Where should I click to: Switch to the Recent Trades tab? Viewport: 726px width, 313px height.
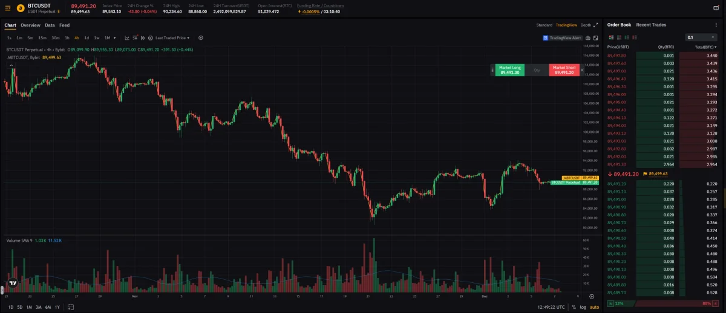coord(651,25)
